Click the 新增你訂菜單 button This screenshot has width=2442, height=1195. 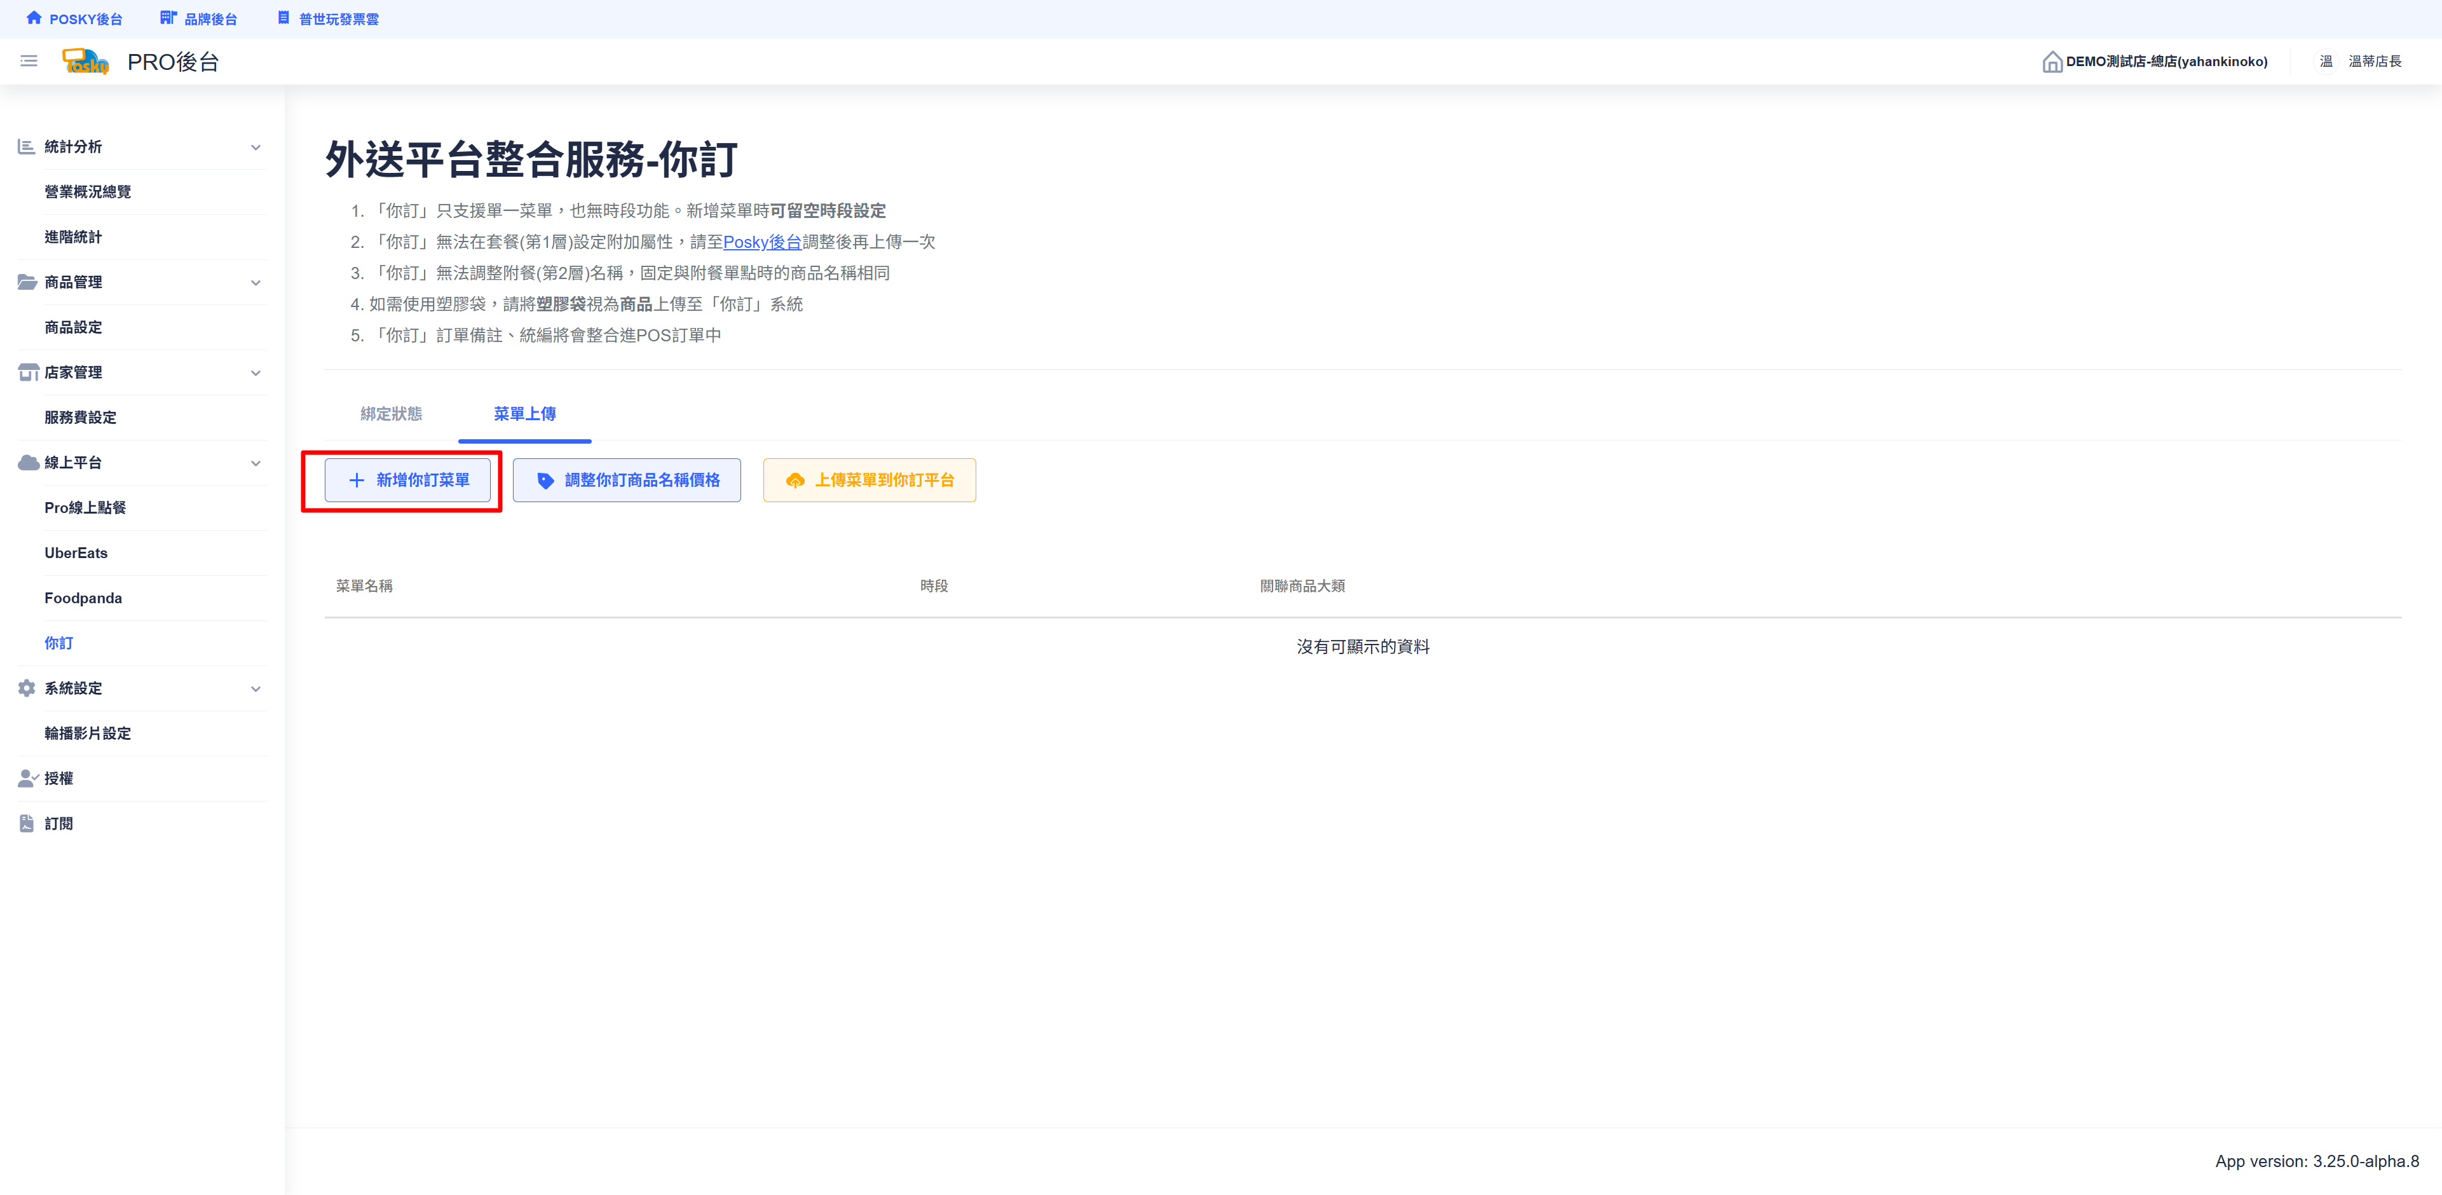coord(407,481)
